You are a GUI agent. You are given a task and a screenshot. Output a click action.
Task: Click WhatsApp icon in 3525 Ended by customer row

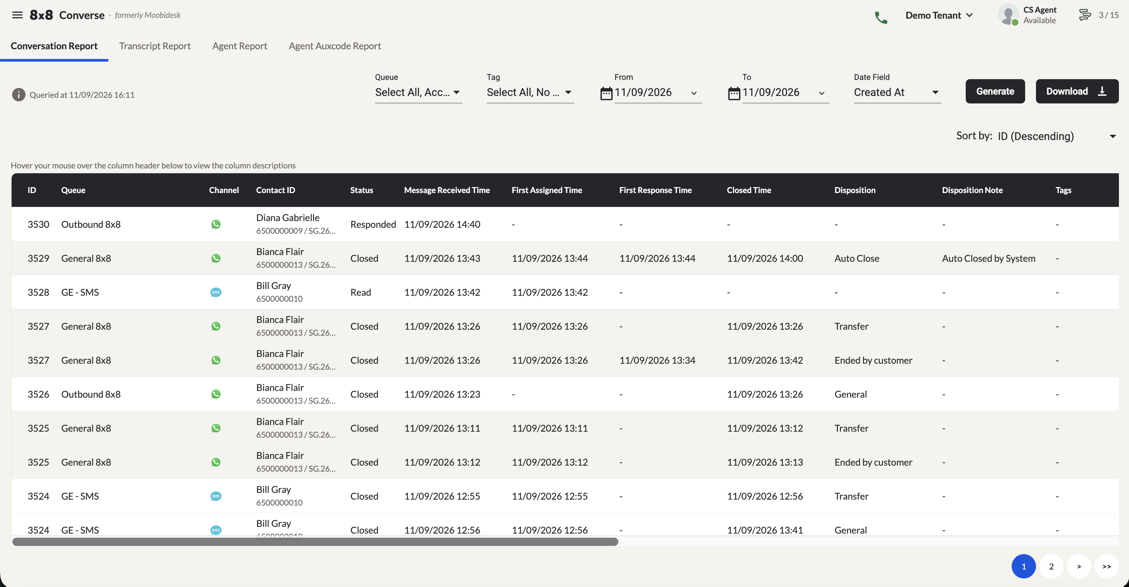(x=216, y=462)
